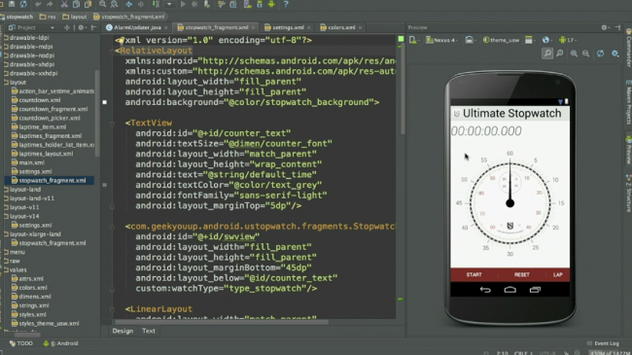This screenshot has height=355, width=632.
Task: Close the stopwatch_fragment.xml tab
Action: coord(253,27)
